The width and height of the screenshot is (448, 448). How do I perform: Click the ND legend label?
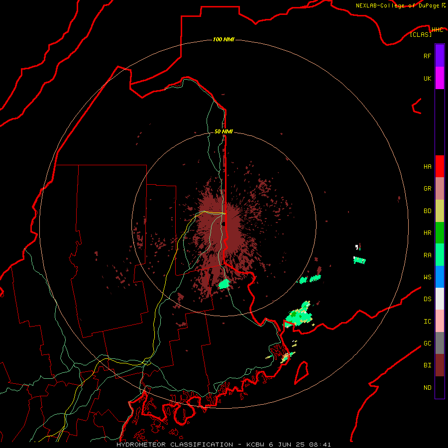pos(427,388)
